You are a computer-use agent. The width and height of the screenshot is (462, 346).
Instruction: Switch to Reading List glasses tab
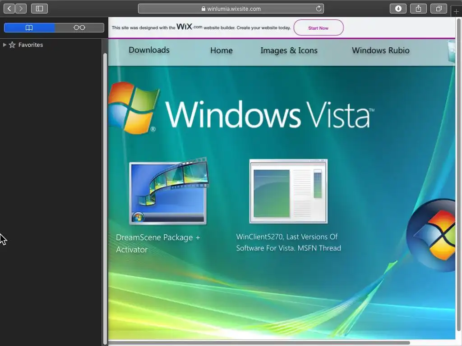[x=79, y=27]
